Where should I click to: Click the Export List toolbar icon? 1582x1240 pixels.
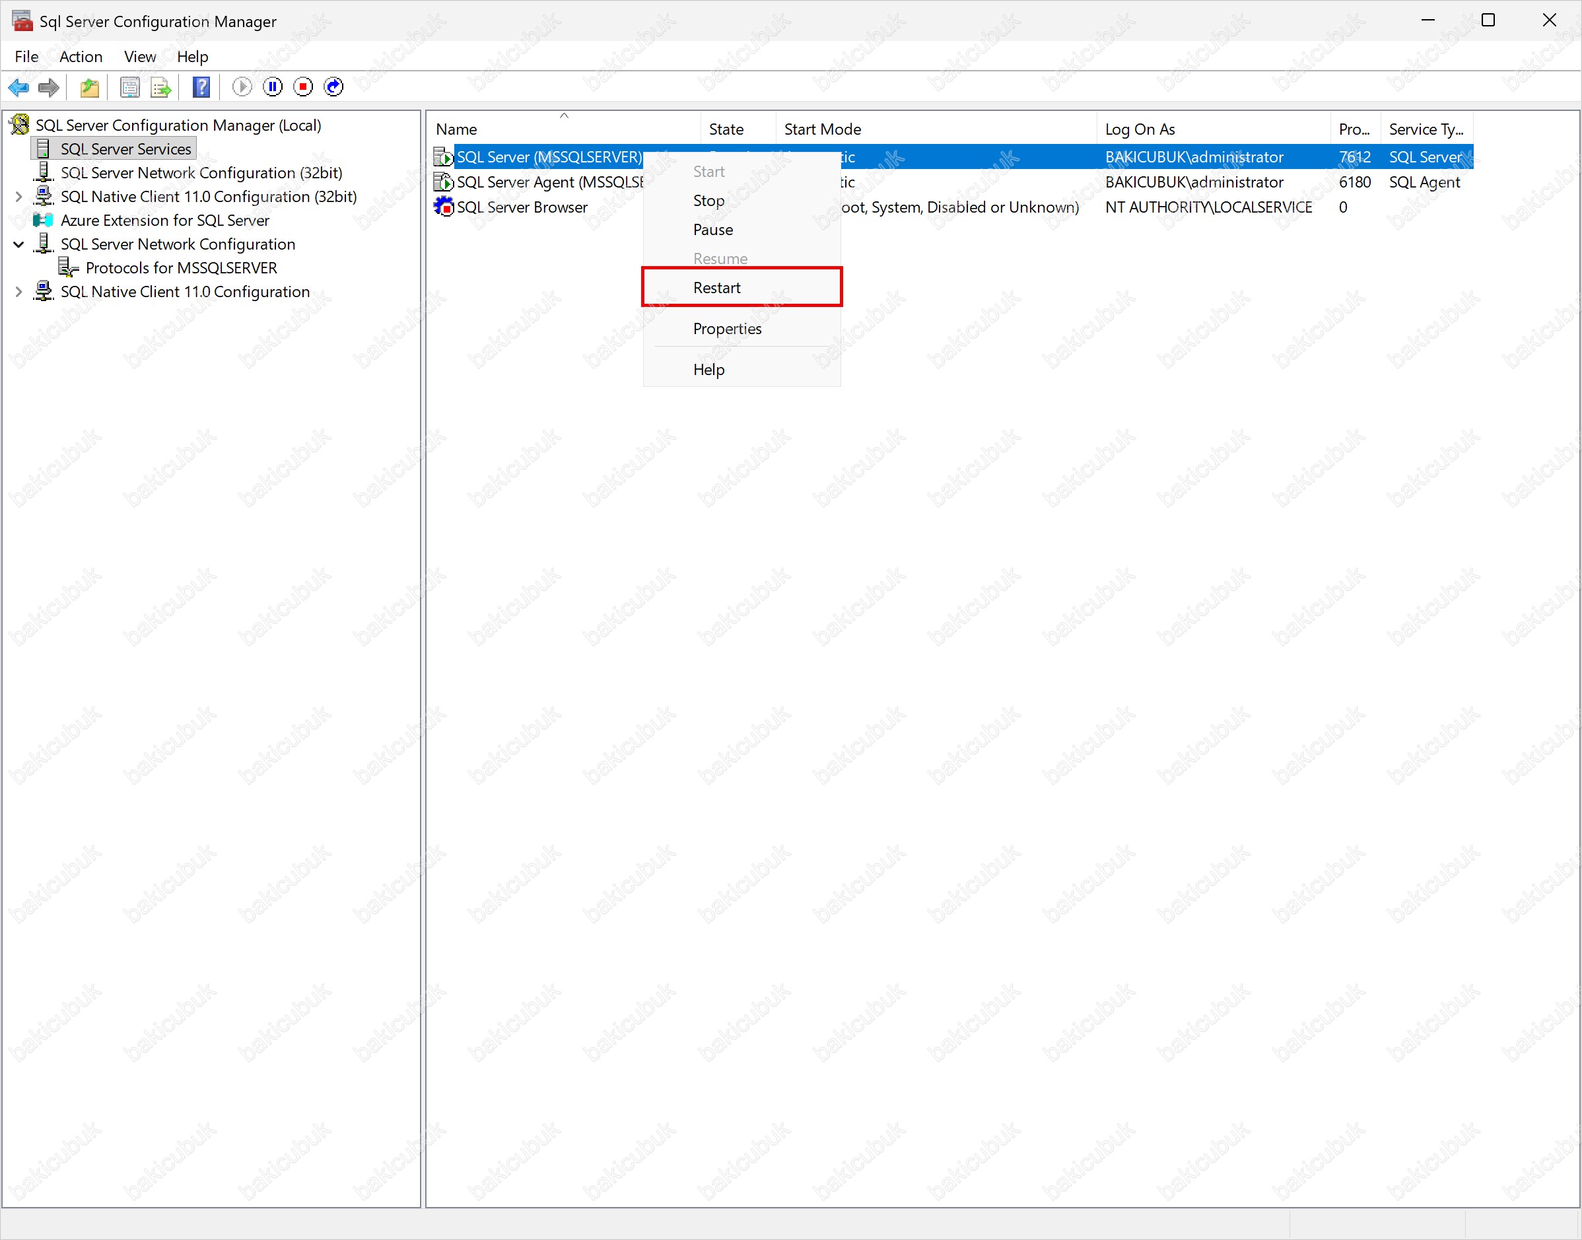pos(160,87)
